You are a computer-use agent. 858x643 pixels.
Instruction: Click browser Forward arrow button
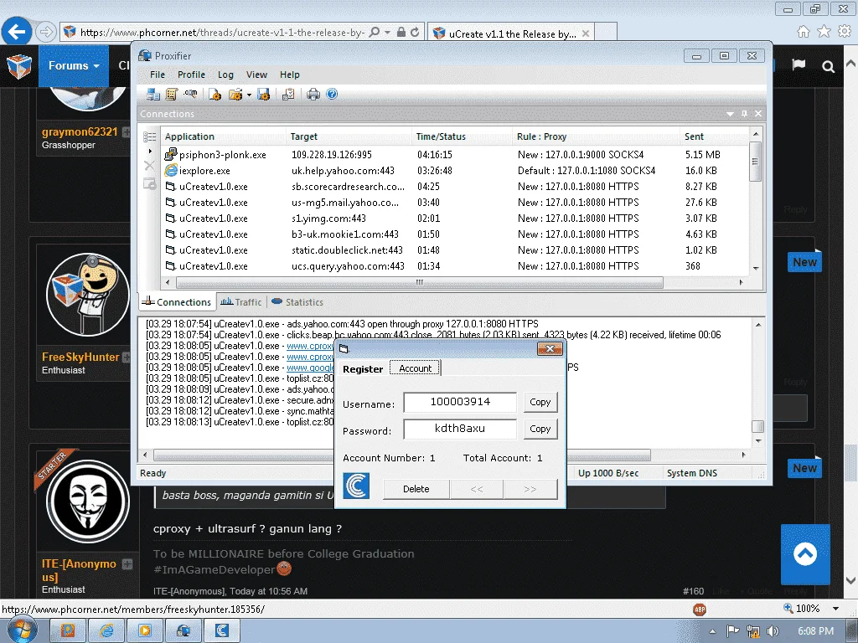pos(46,33)
